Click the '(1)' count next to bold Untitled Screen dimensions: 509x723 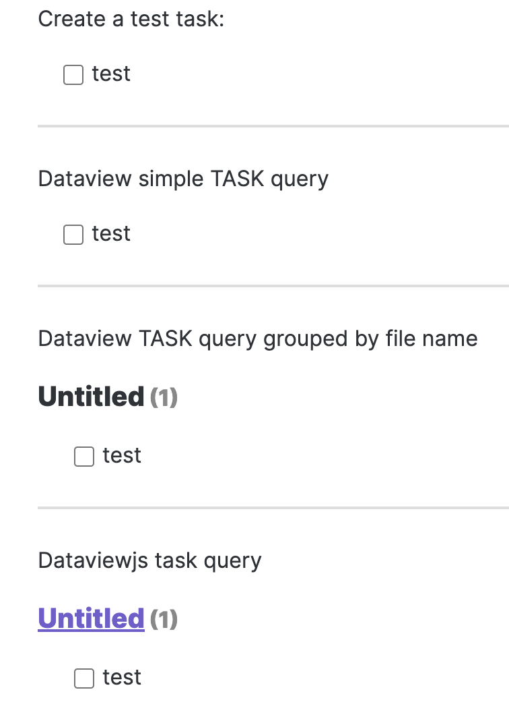coord(164,397)
